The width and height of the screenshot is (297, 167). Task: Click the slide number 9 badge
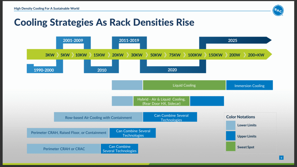tap(281, 158)
